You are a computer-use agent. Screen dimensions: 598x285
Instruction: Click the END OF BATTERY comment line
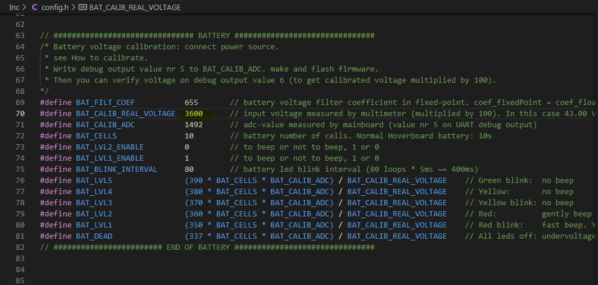(207, 247)
